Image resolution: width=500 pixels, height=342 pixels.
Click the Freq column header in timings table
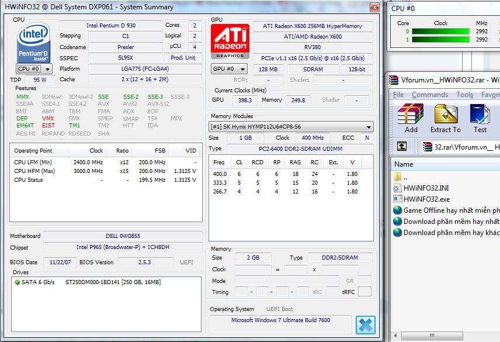[x=218, y=163]
